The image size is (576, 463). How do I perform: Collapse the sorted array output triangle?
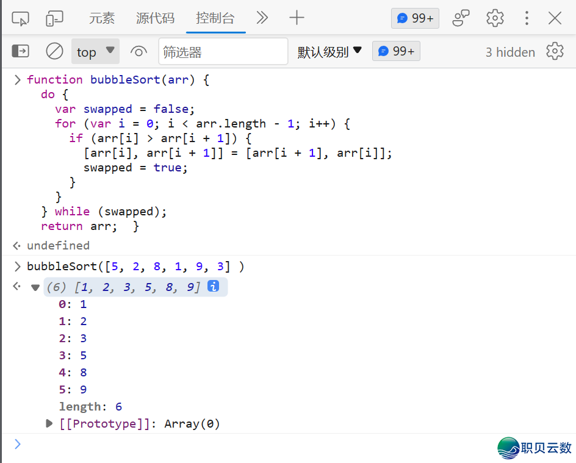pyautogui.click(x=35, y=287)
